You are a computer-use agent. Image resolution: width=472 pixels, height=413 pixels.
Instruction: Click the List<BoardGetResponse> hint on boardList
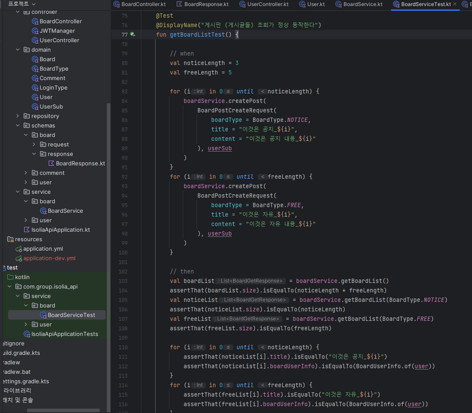(251, 281)
